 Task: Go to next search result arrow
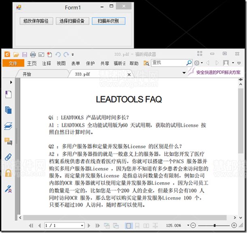point(217,63)
